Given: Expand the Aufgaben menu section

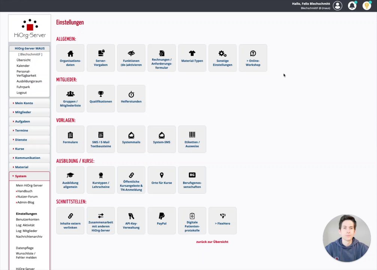Looking at the screenshot, I should pos(29,121).
